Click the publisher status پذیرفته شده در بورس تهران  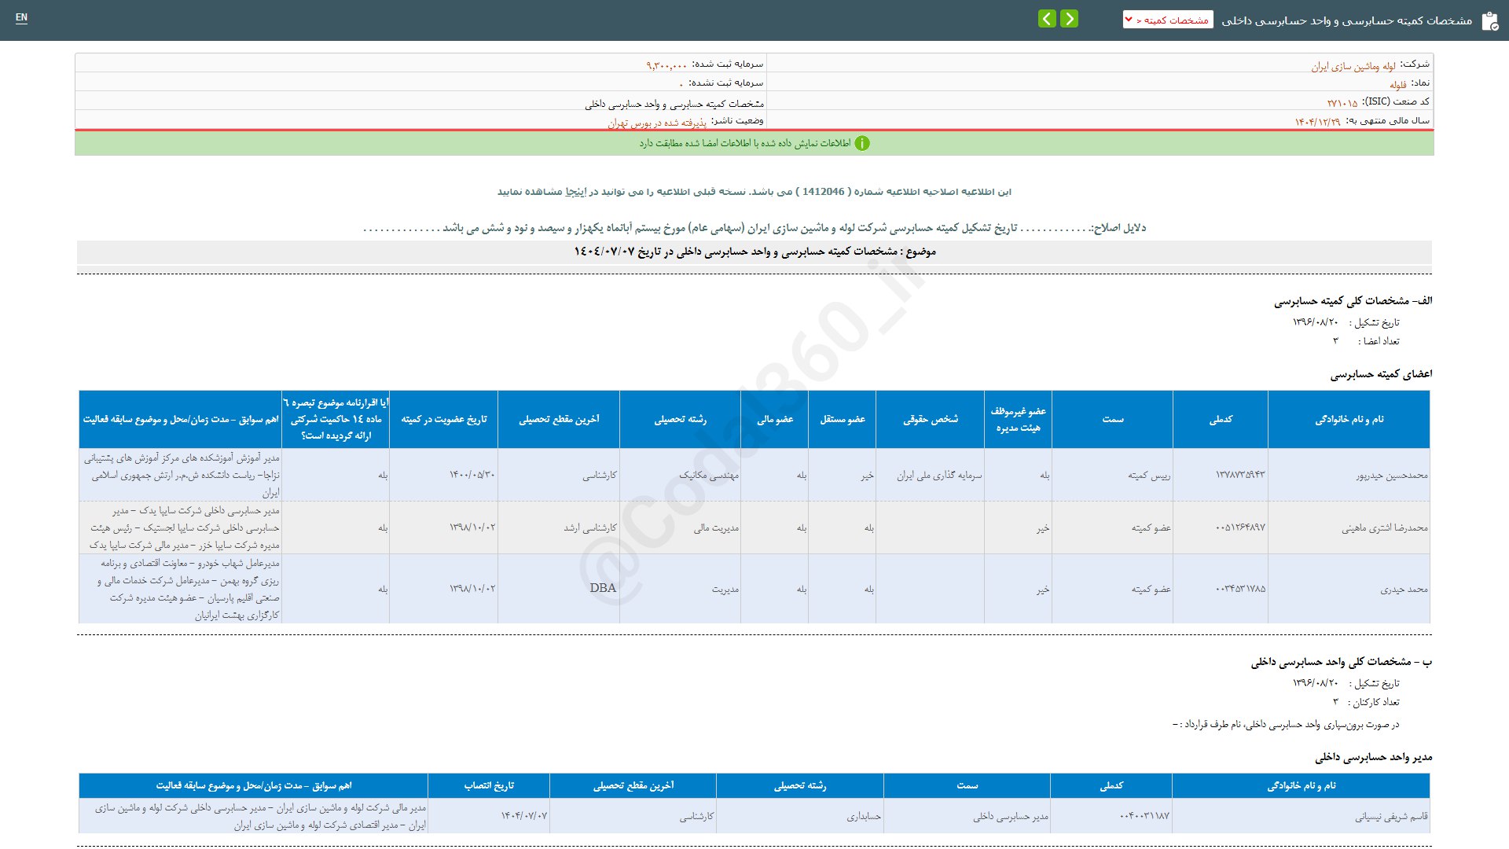pos(657,123)
